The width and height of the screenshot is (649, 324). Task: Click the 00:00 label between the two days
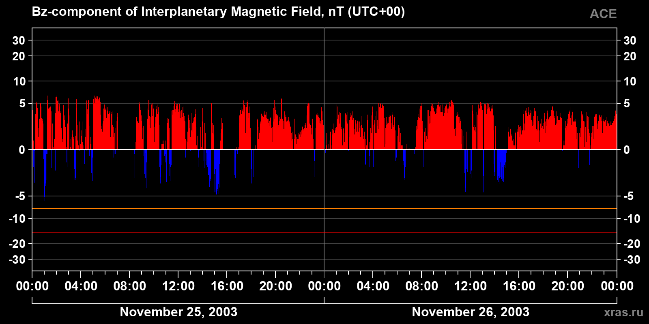(324, 286)
